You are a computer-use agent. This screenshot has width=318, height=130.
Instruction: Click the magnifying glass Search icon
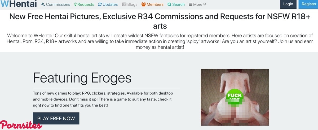point(170,4)
